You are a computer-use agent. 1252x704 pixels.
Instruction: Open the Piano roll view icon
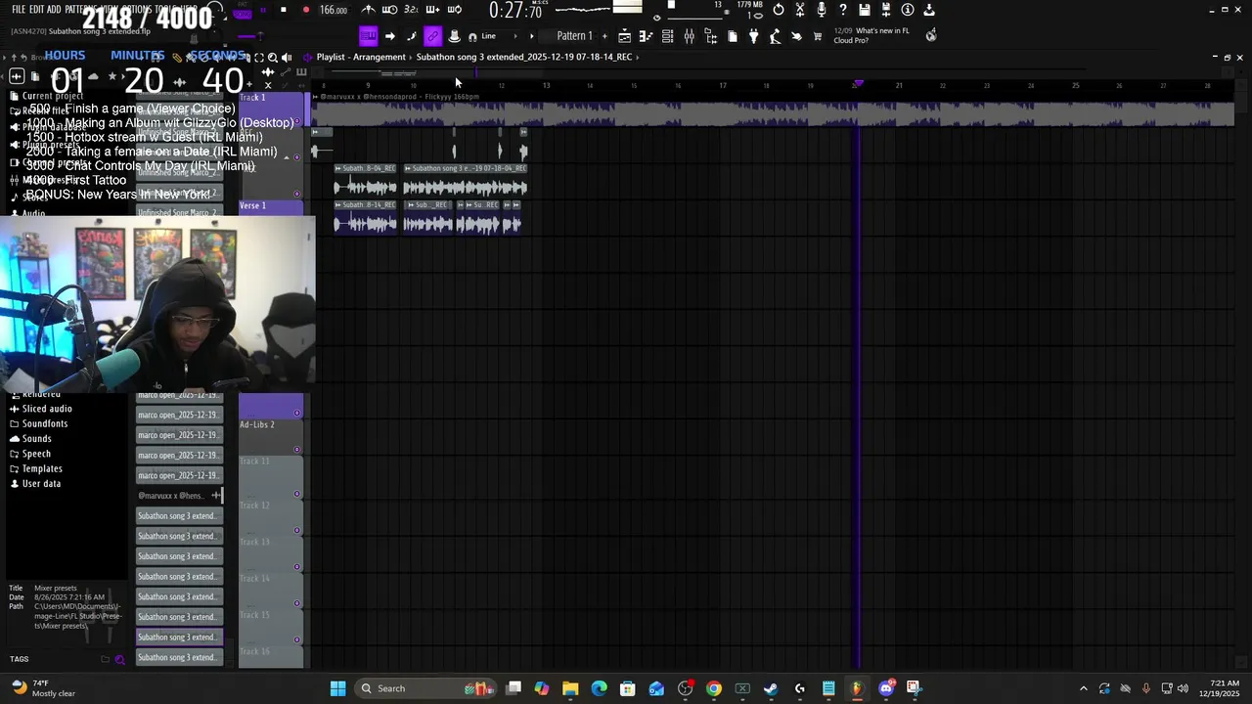[x=646, y=36]
